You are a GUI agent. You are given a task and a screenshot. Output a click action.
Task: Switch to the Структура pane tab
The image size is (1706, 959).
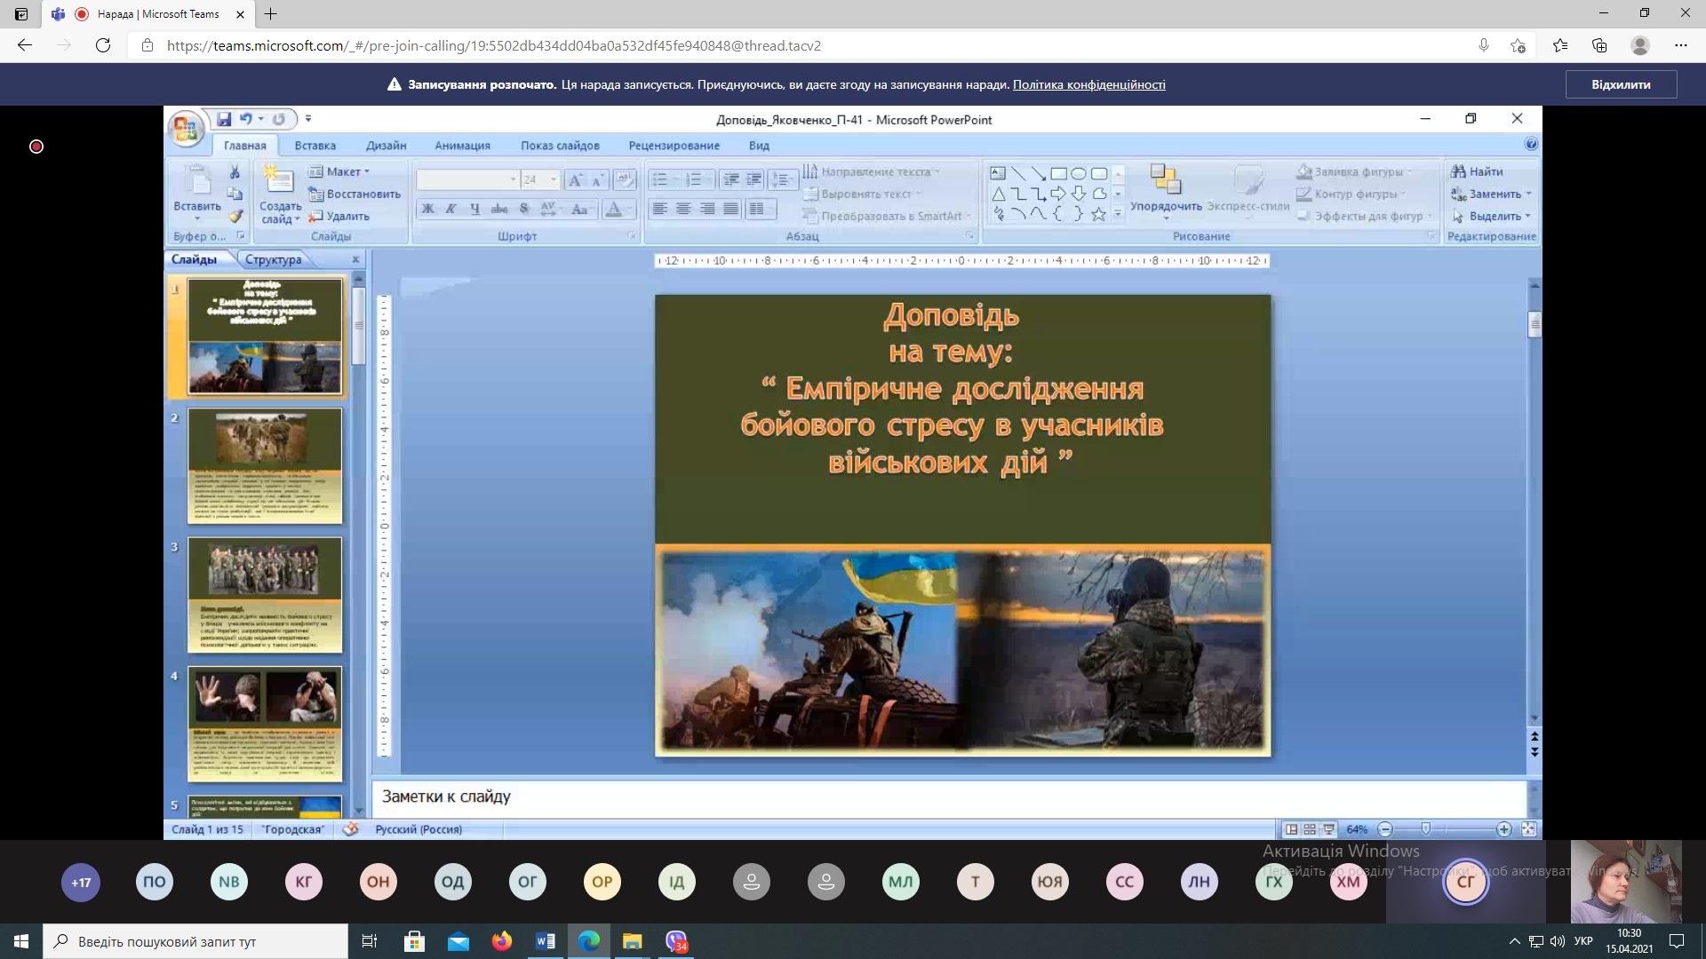coord(273,259)
